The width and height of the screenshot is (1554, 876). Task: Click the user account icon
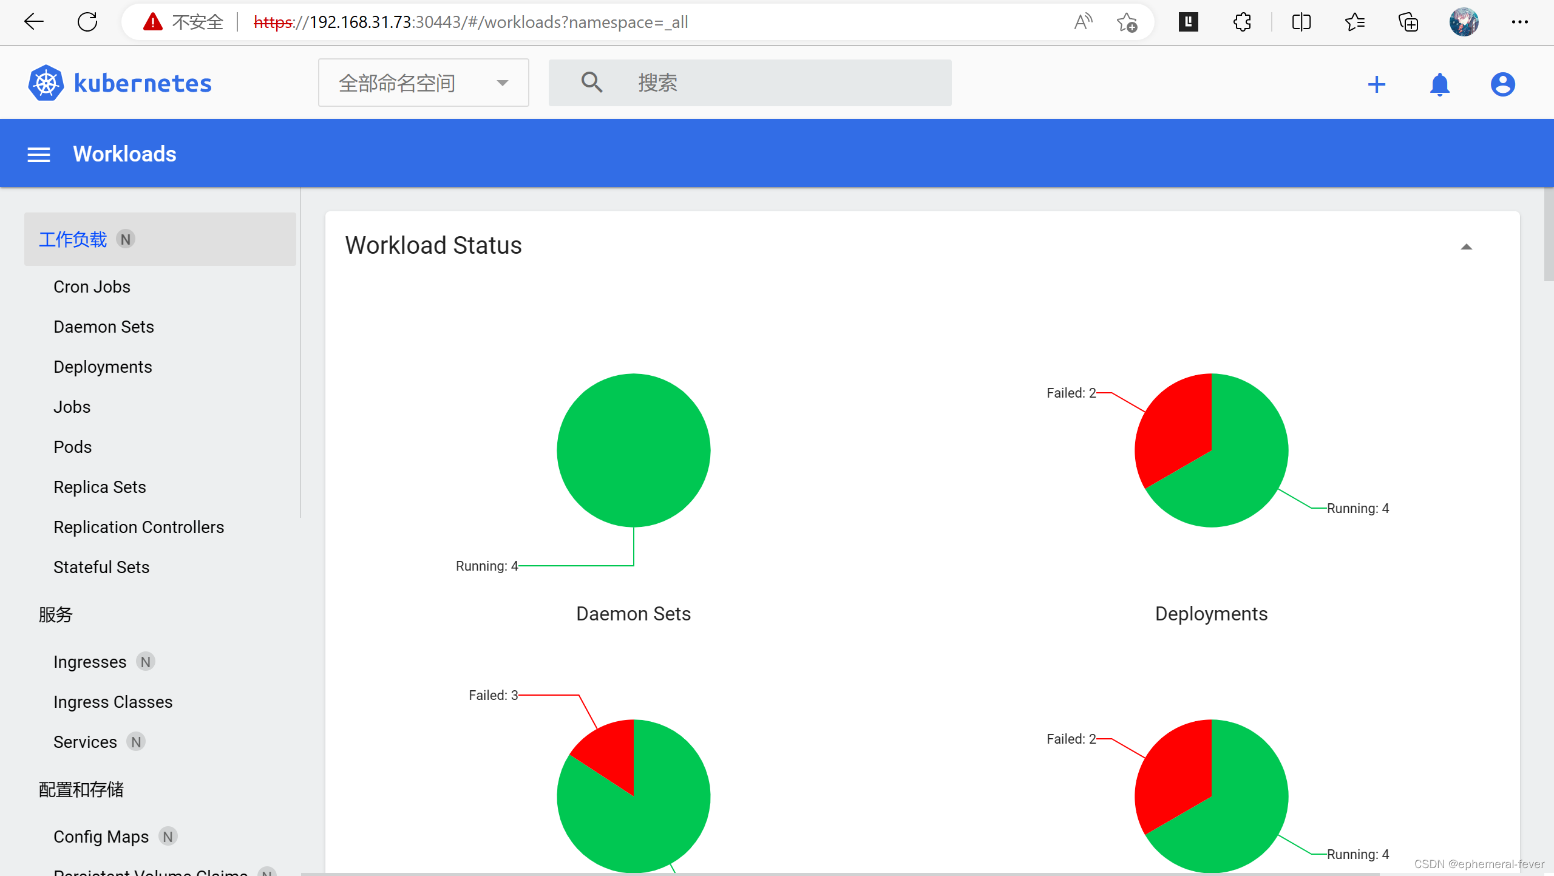pos(1503,83)
